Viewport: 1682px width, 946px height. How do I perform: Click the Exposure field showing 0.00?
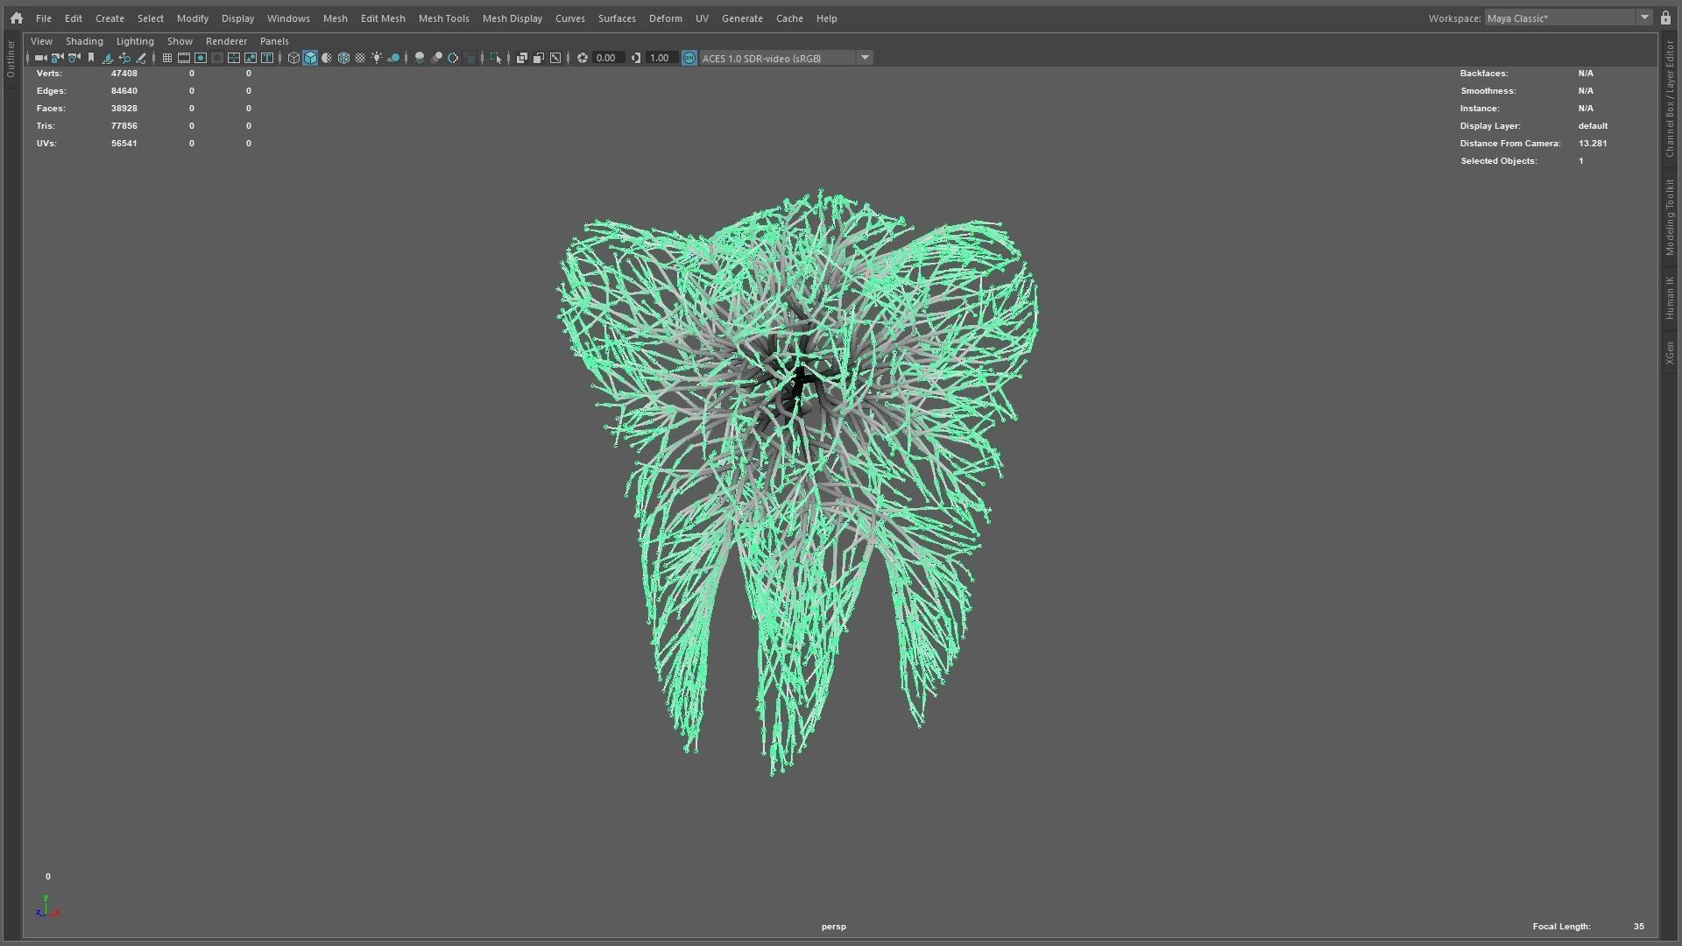[607, 58]
